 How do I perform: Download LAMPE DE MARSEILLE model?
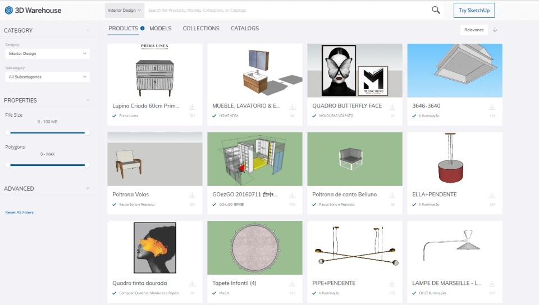(492, 284)
